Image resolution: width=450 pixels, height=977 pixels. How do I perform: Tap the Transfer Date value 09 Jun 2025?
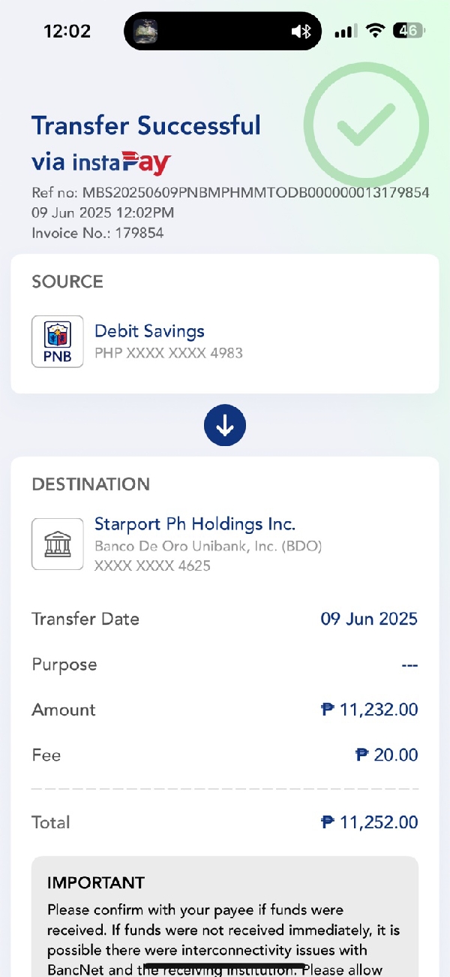[369, 619]
